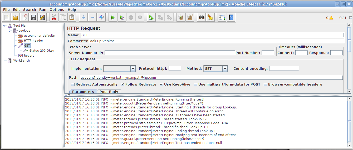Viewport: 353px width, 150px height.
Task: Select accountmgr defaults in tree
Action: click(39, 36)
